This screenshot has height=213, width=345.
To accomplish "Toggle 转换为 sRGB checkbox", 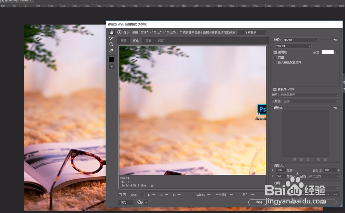I will (x=275, y=89).
